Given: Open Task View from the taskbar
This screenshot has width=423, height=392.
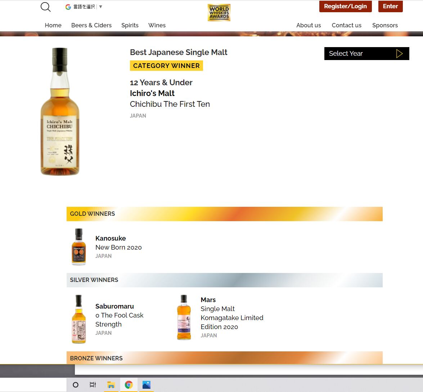Looking at the screenshot, I should click(93, 385).
